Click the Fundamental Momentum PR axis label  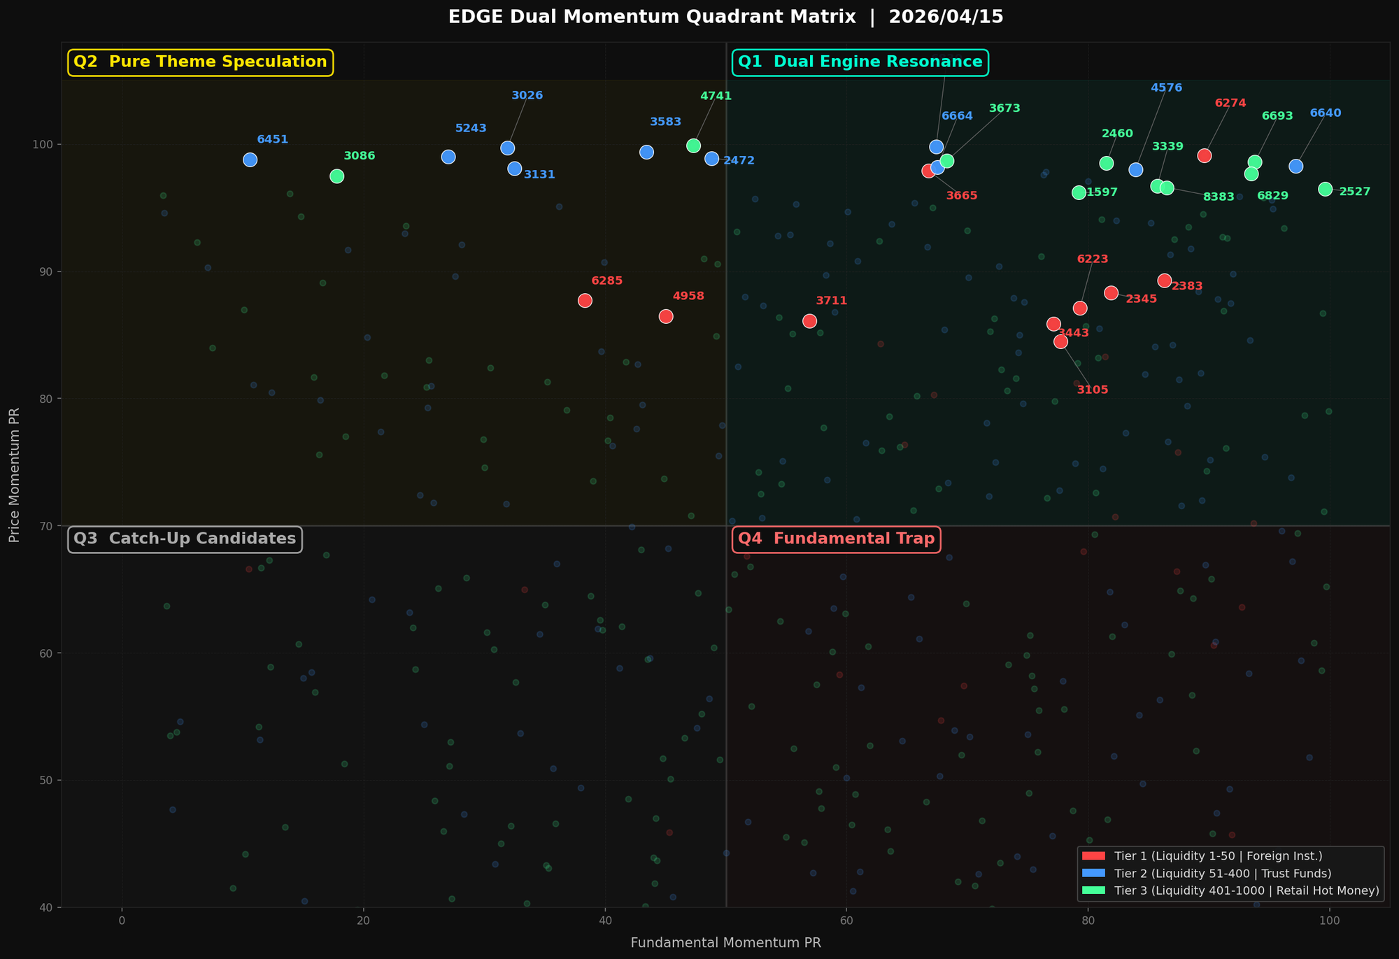click(726, 942)
